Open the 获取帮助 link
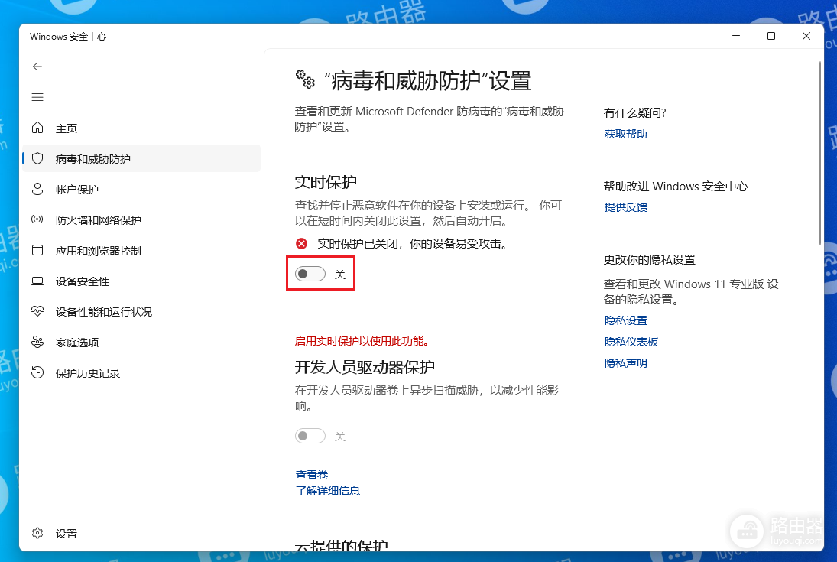837x562 pixels. [625, 134]
